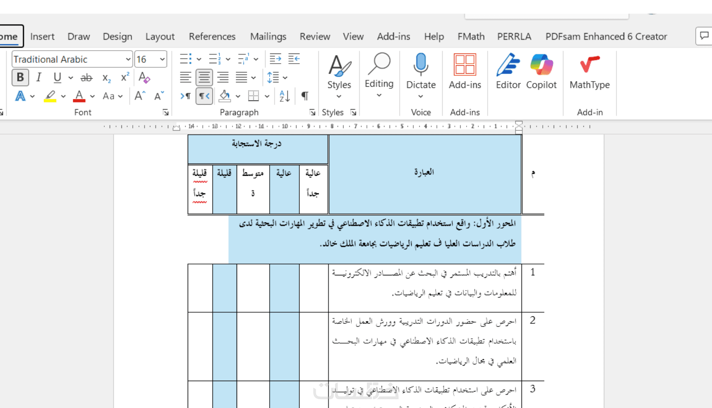Set left-to-right text direction

tap(186, 96)
